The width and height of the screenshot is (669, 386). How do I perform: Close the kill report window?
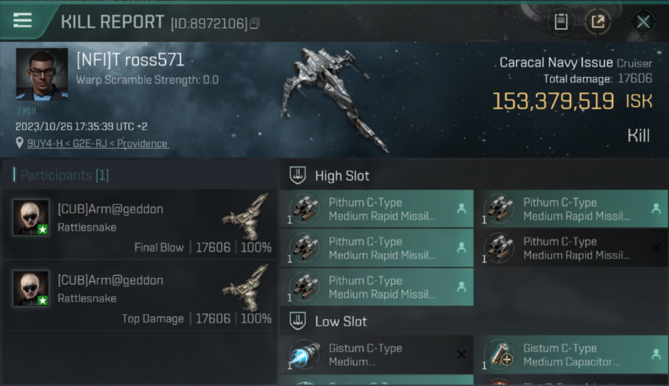[643, 22]
